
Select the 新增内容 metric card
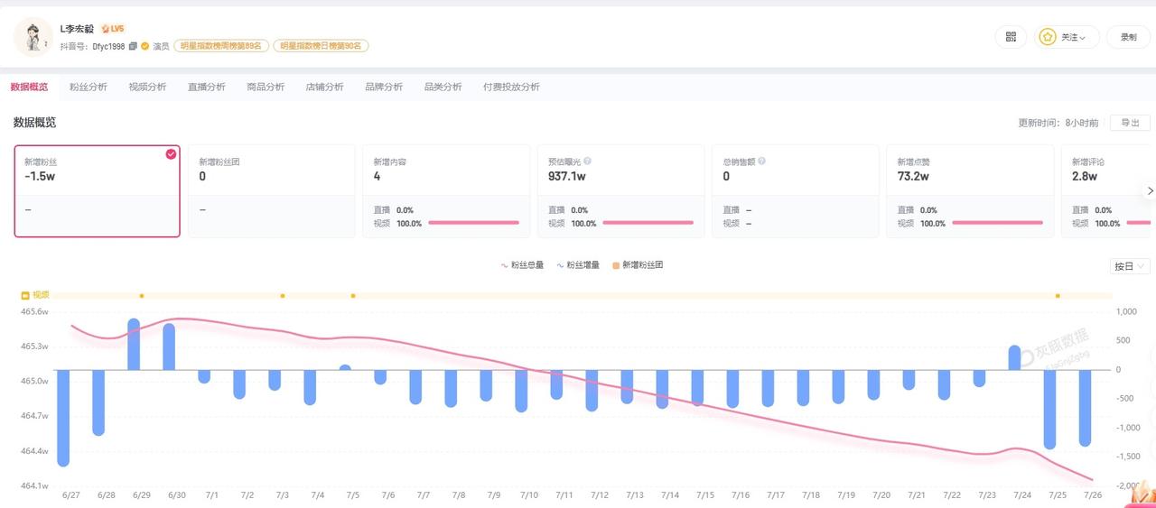tap(446, 191)
